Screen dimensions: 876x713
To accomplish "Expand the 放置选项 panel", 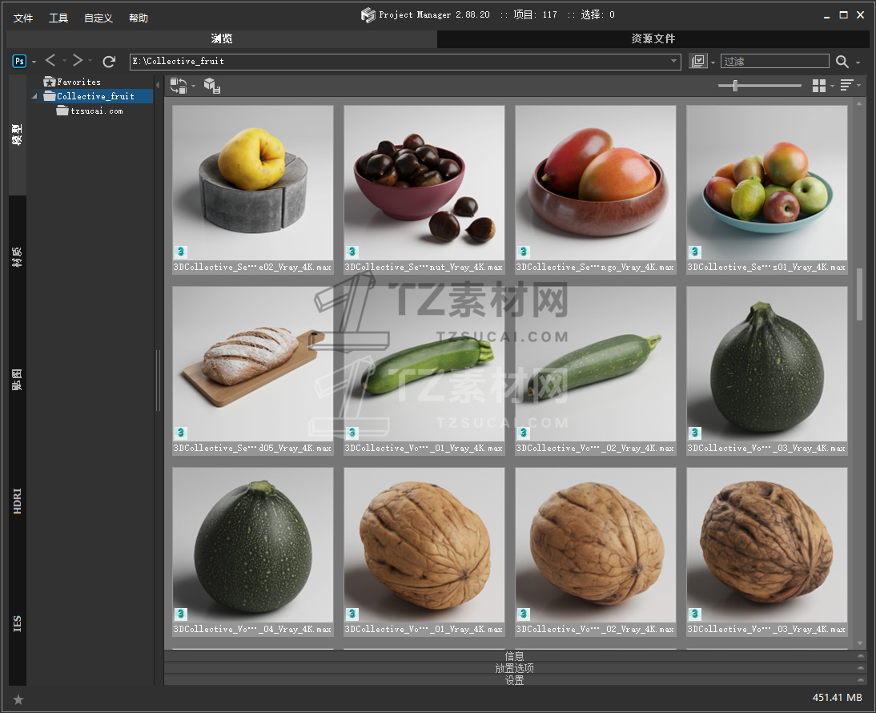I will pyautogui.click(x=514, y=668).
